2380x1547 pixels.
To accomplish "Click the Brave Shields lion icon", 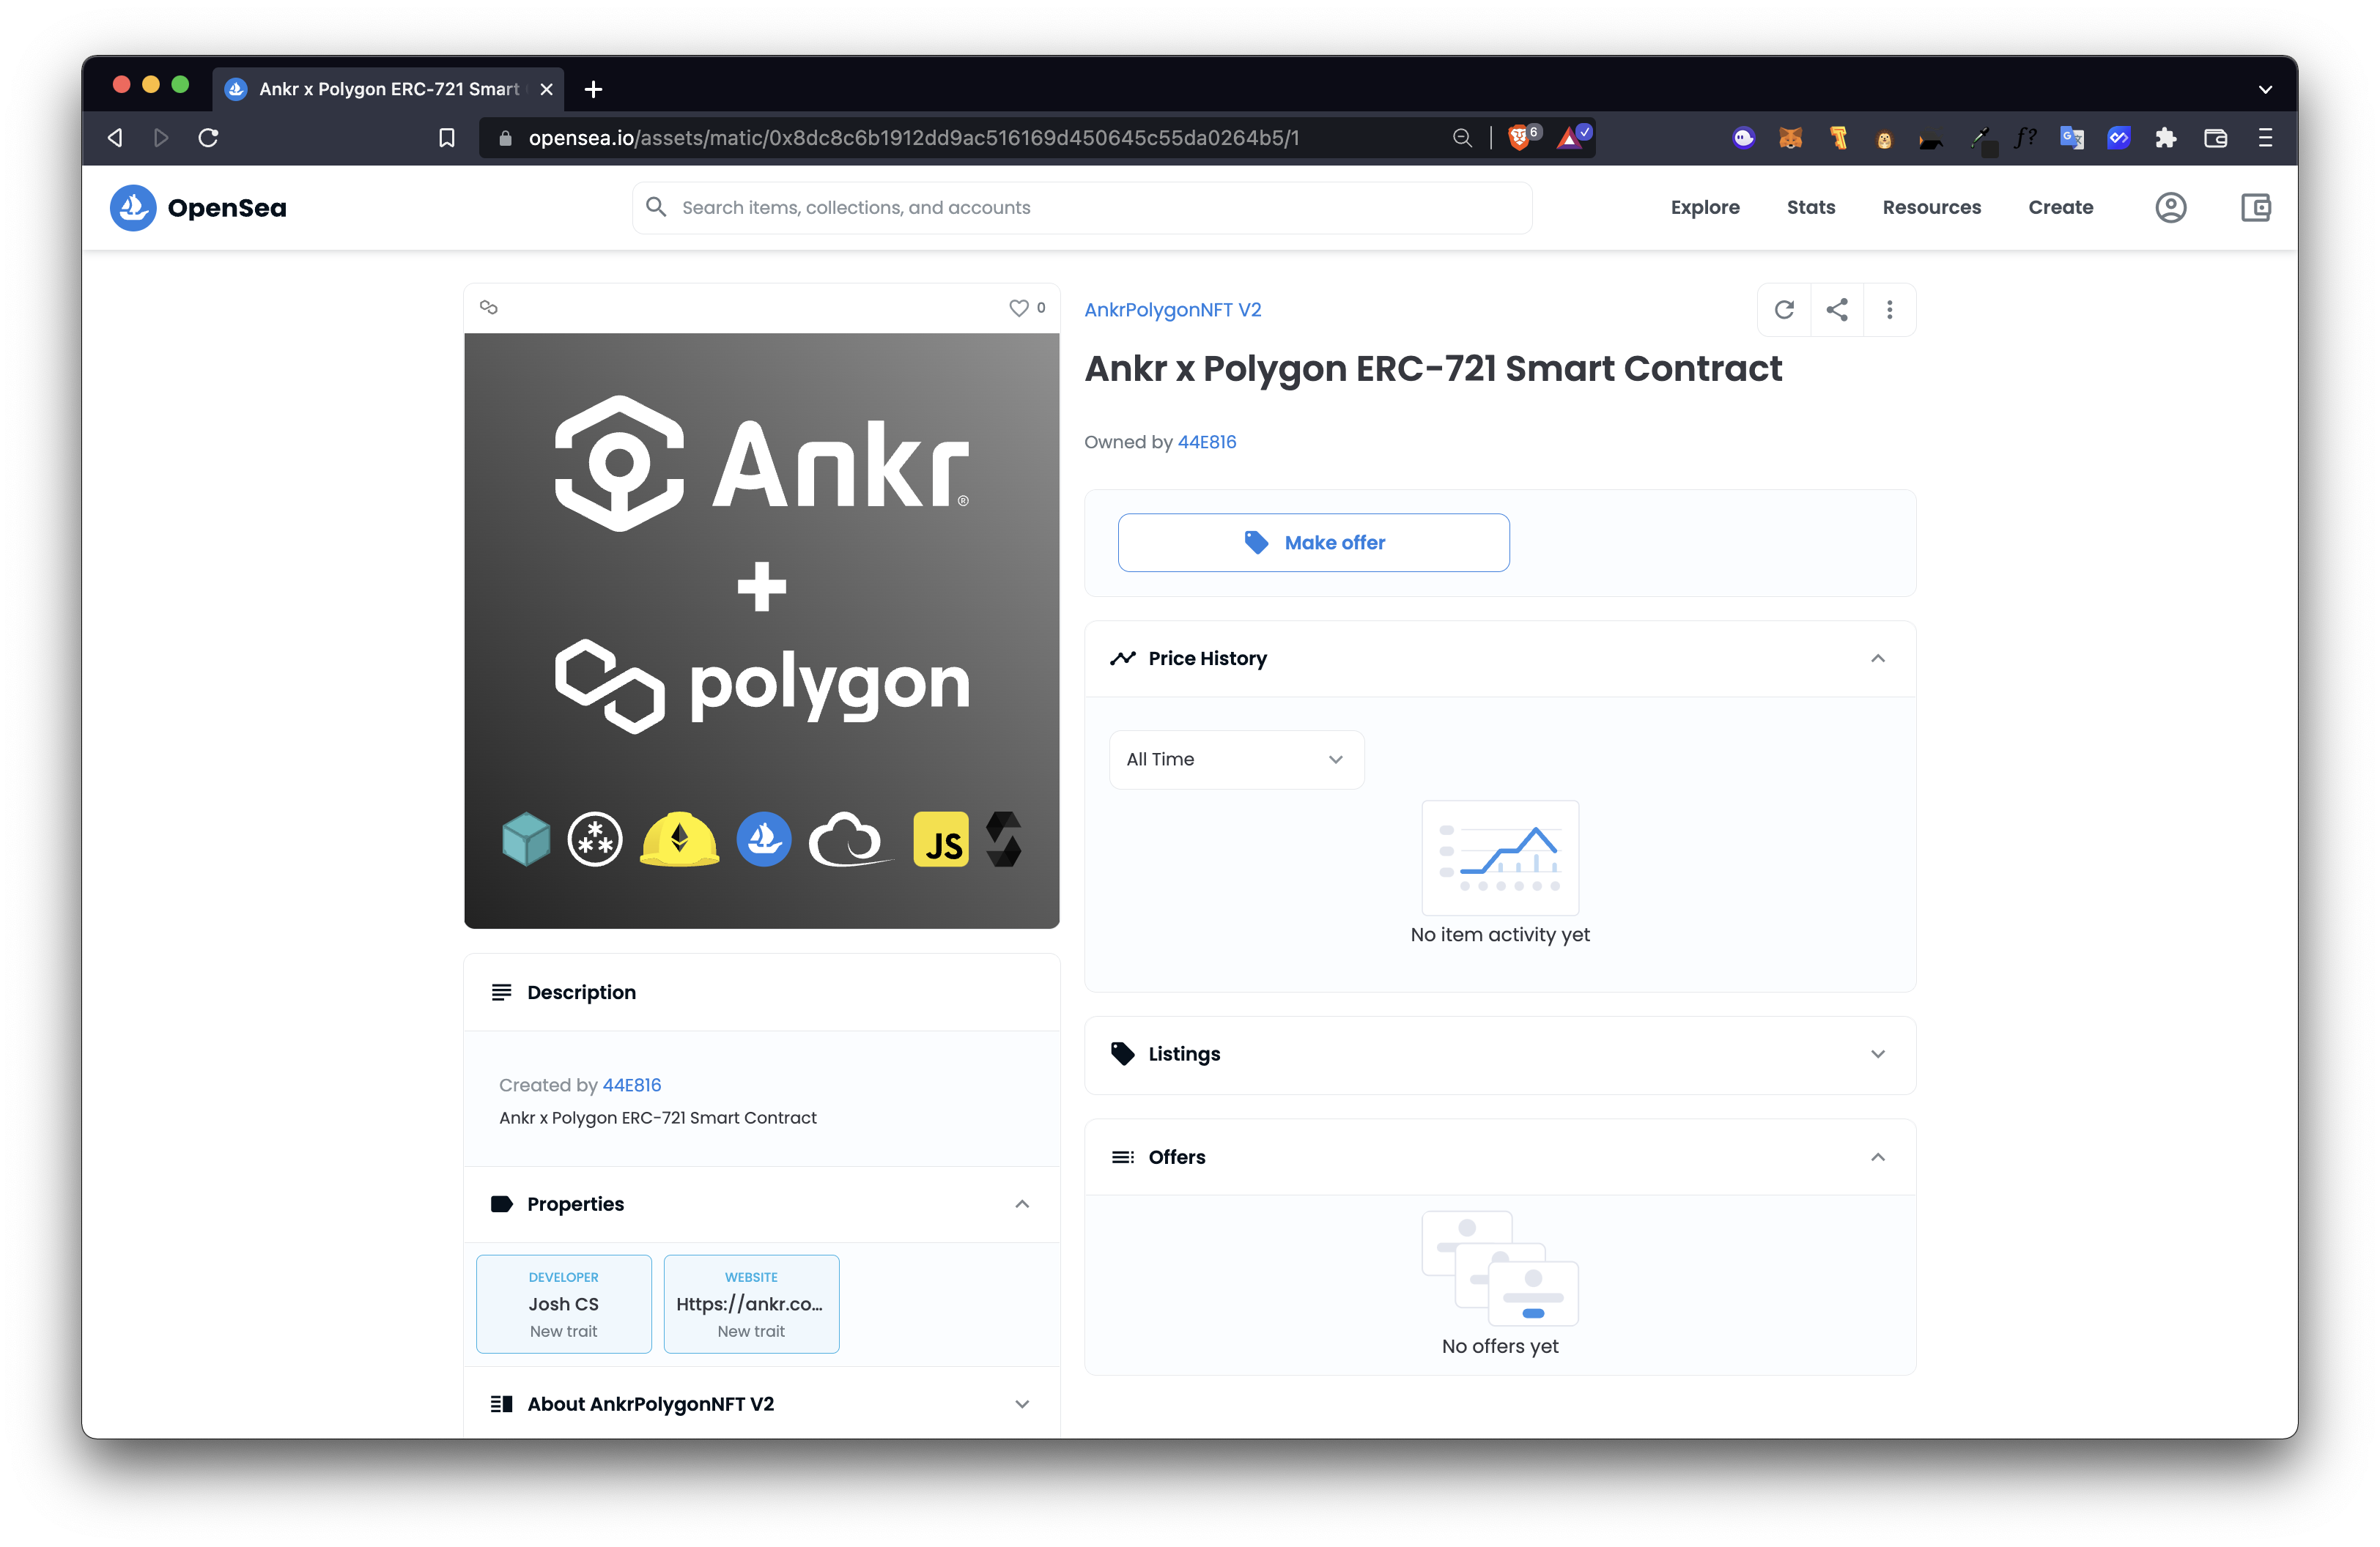I will [x=1518, y=138].
